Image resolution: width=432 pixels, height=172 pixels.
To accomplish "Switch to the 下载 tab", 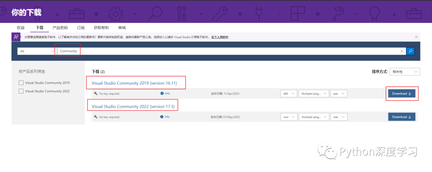I will (x=40, y=28).
